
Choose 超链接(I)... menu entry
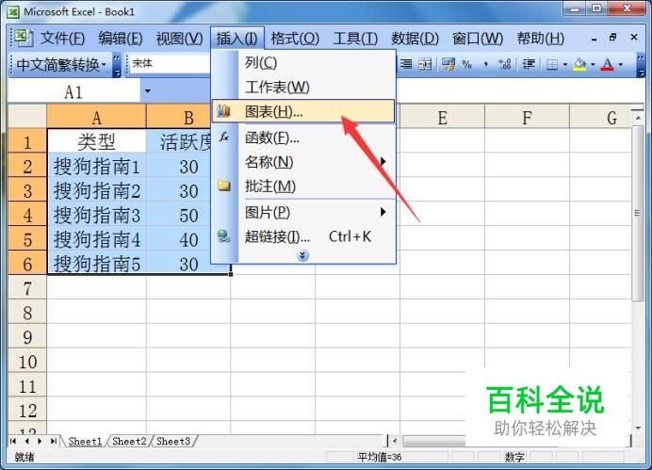tap(303, 236)
